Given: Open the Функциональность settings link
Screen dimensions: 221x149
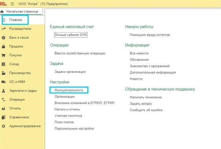Looking at the screenshot, I should (69, 90).
